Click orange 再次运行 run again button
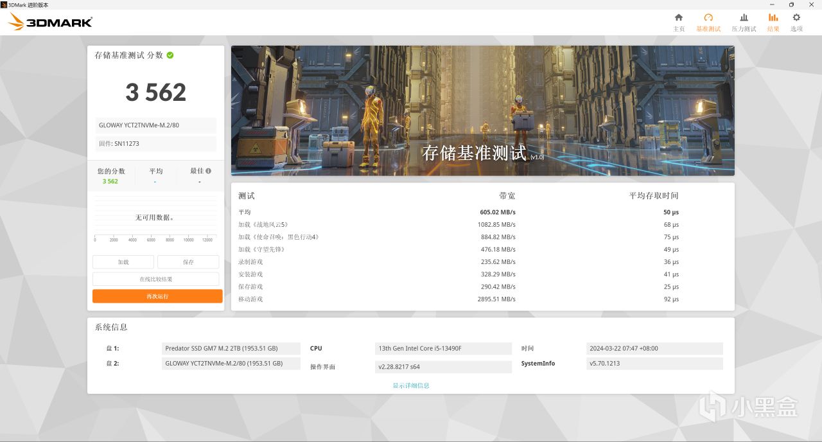 pos(157,296)
